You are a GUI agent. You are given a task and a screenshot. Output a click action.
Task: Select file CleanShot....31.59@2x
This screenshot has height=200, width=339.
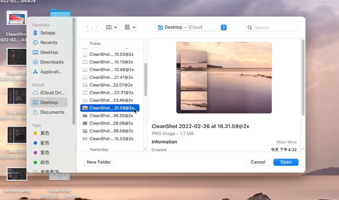(110, 108)
